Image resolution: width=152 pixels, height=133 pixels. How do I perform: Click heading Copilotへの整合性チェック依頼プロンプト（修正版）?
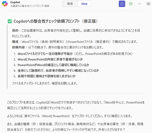click(x=56, y=21)
